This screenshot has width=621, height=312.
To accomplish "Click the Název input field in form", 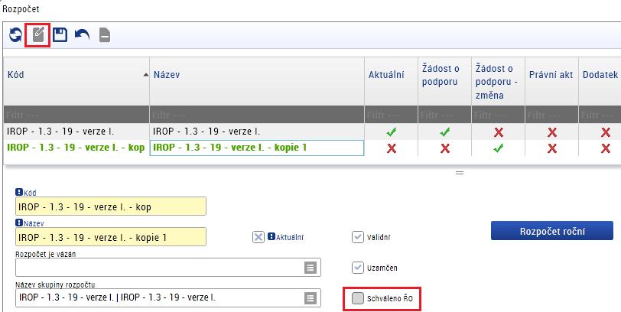I will 111,237.
